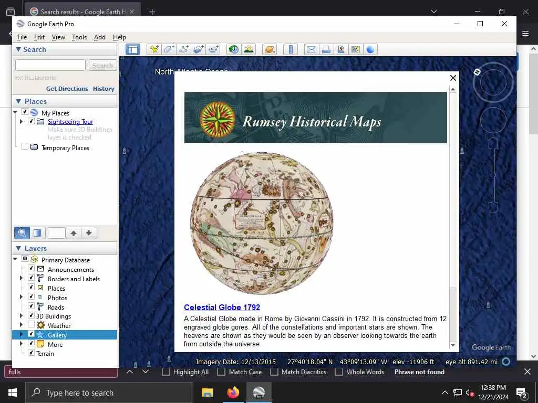Open File Explorer from the taskbar
Viewport: 538px width, 403px height.
pos(207,393)
